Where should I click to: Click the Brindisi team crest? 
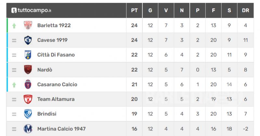tap(28, 114)
